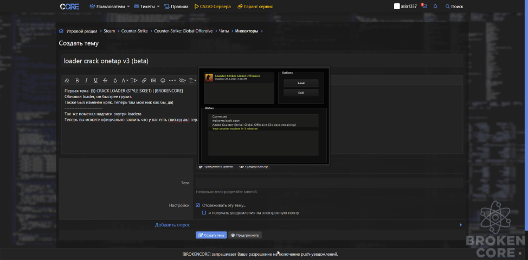Click the thread title input field
This screenshot has width=528, height=260.
(x=262, y=61)
